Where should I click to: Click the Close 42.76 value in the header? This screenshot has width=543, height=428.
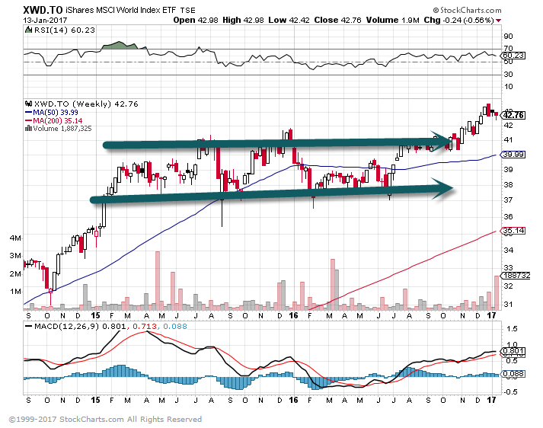tap(337, 20)
